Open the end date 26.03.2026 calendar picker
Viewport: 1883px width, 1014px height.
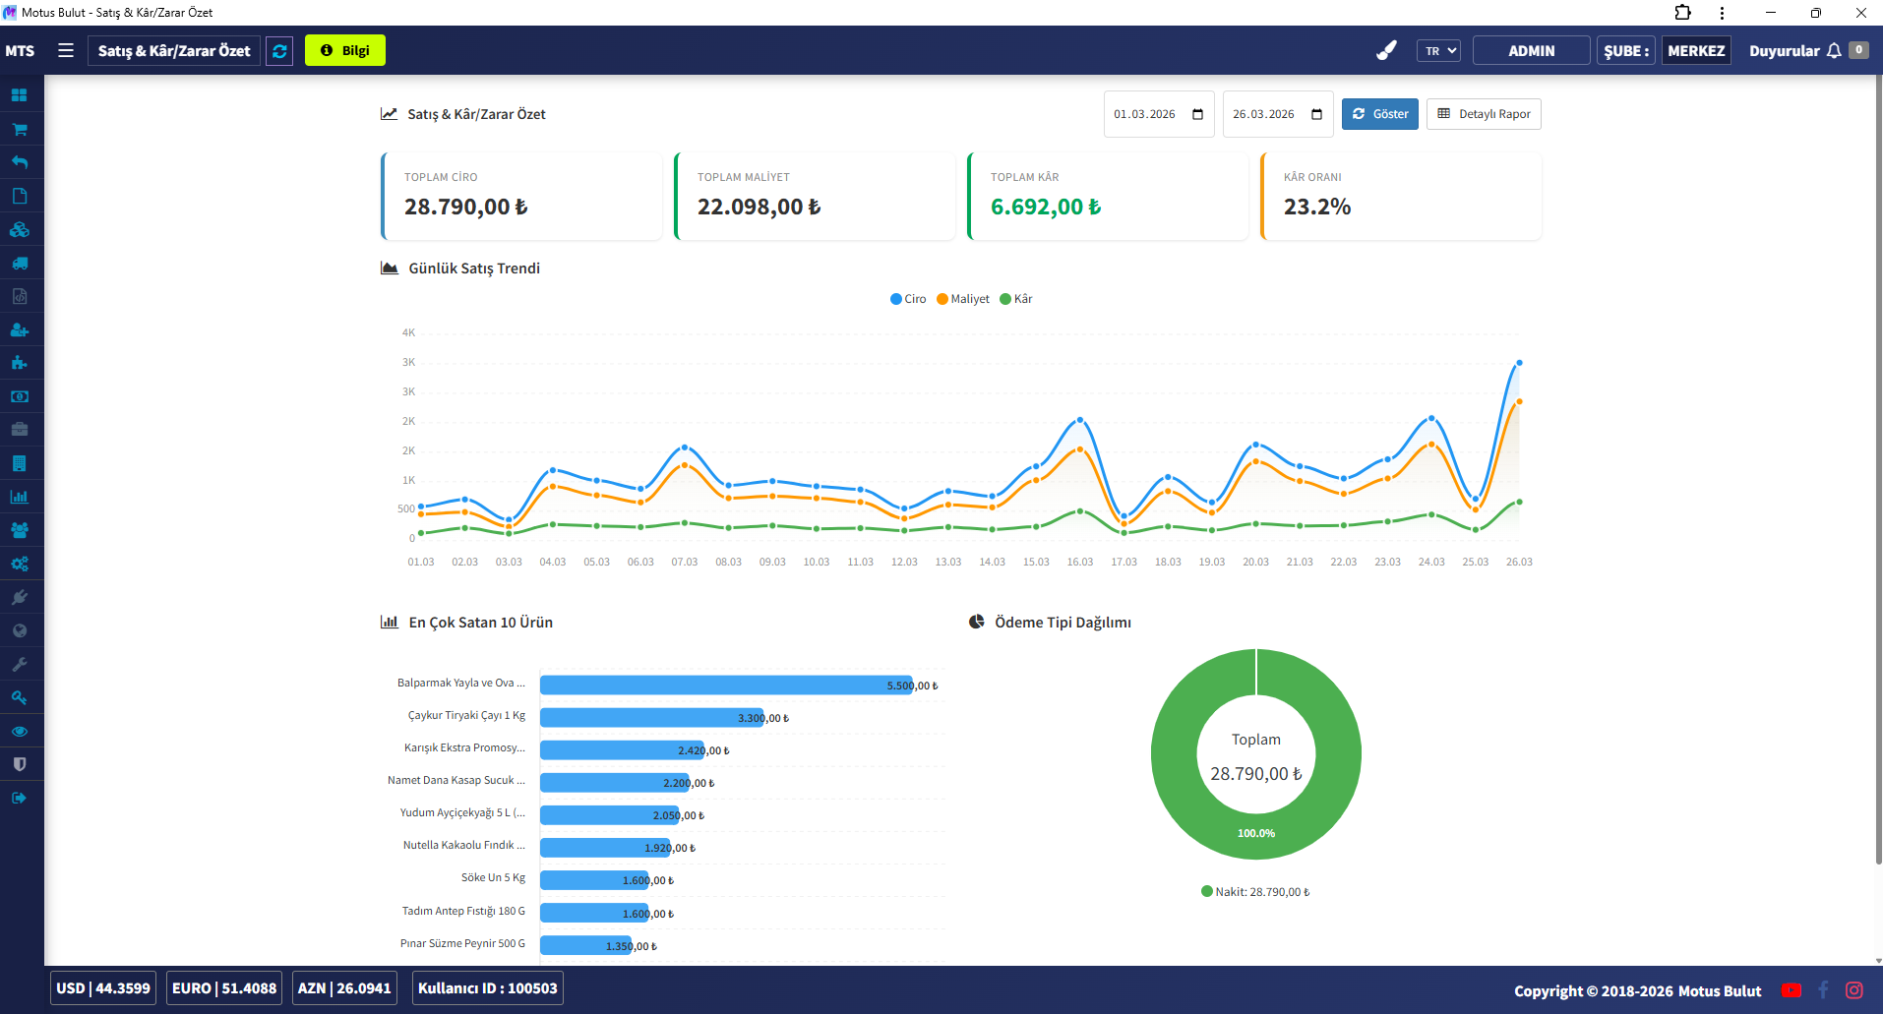1316,114
